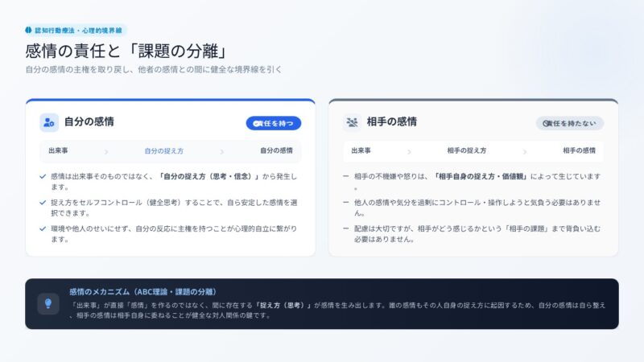This screenshot has width=644, height=362.
Task: Click the bullet text 感情は出来事そのものではなく
Action: [174, 182]
